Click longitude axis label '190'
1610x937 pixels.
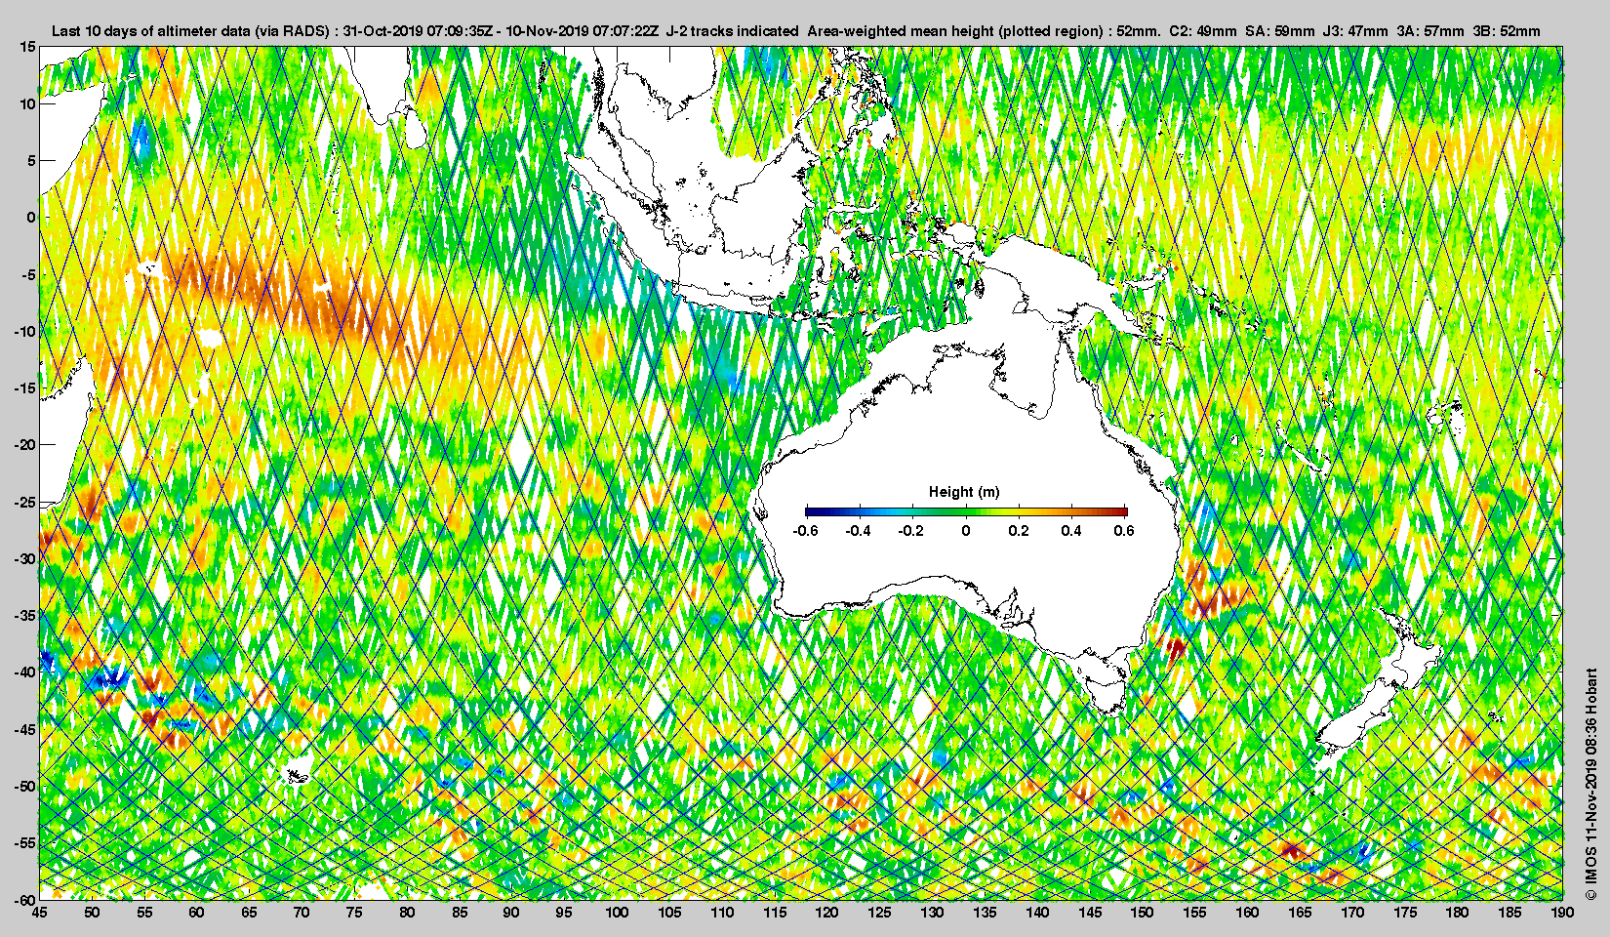click(x=1562, y=913)
